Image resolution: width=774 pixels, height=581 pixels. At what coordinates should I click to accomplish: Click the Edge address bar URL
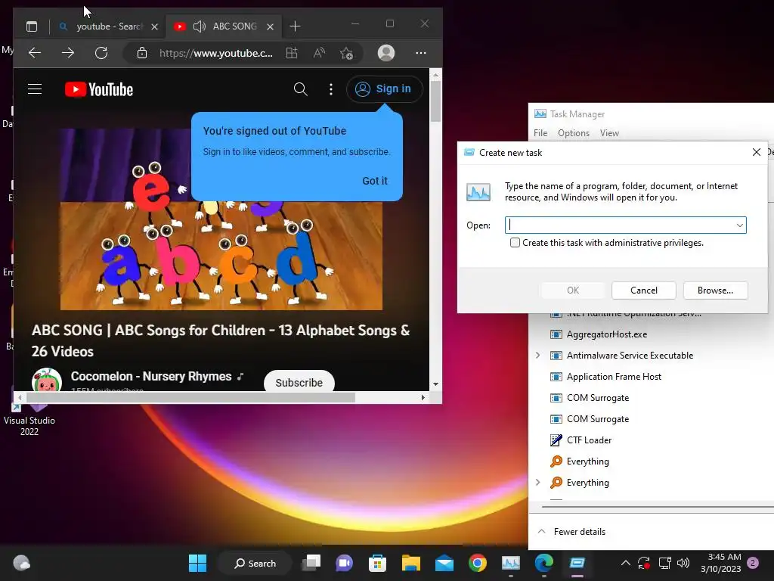pos(215,53)
